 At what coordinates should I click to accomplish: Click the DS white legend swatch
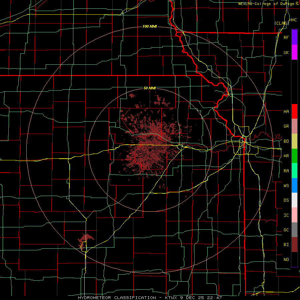coord(294,200)
